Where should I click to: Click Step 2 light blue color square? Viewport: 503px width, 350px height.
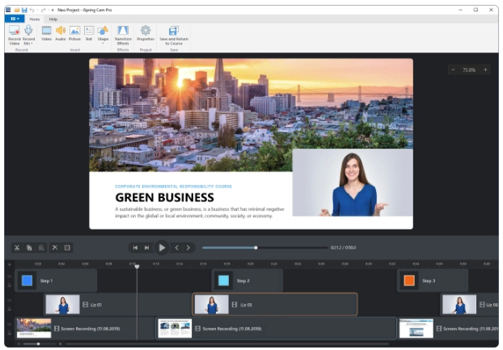[223, 280]
